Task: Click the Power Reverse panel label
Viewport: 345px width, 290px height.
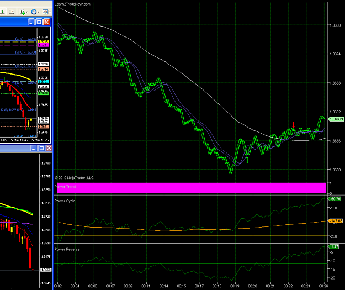Action: [x=67, y=249]
